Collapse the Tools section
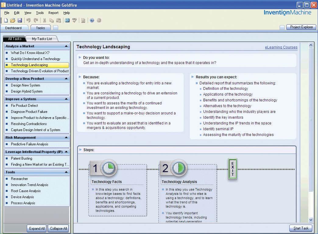Screen dimensions: 318x234 (x=66, y=172)
